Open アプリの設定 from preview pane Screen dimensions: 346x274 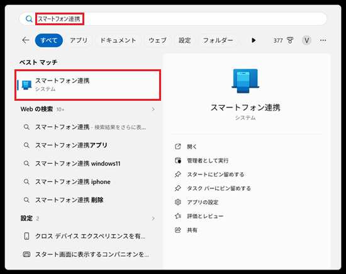coord(203,202)
